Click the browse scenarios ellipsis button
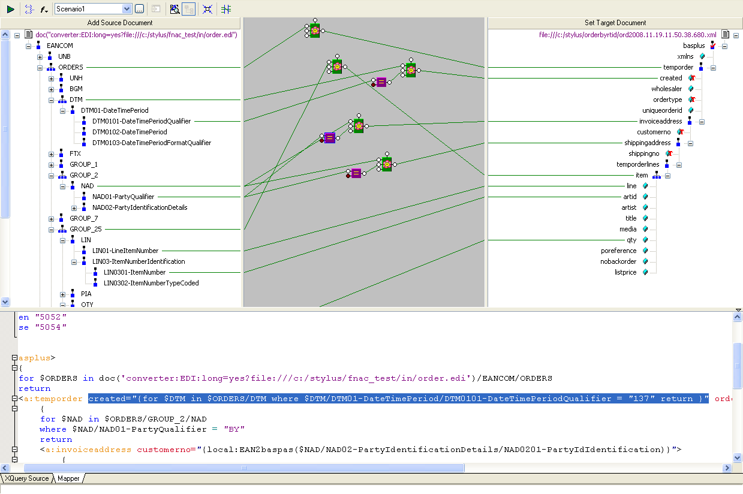Image resolution: width=743 pixels, height=494 pixels. (x=139, y=9)
